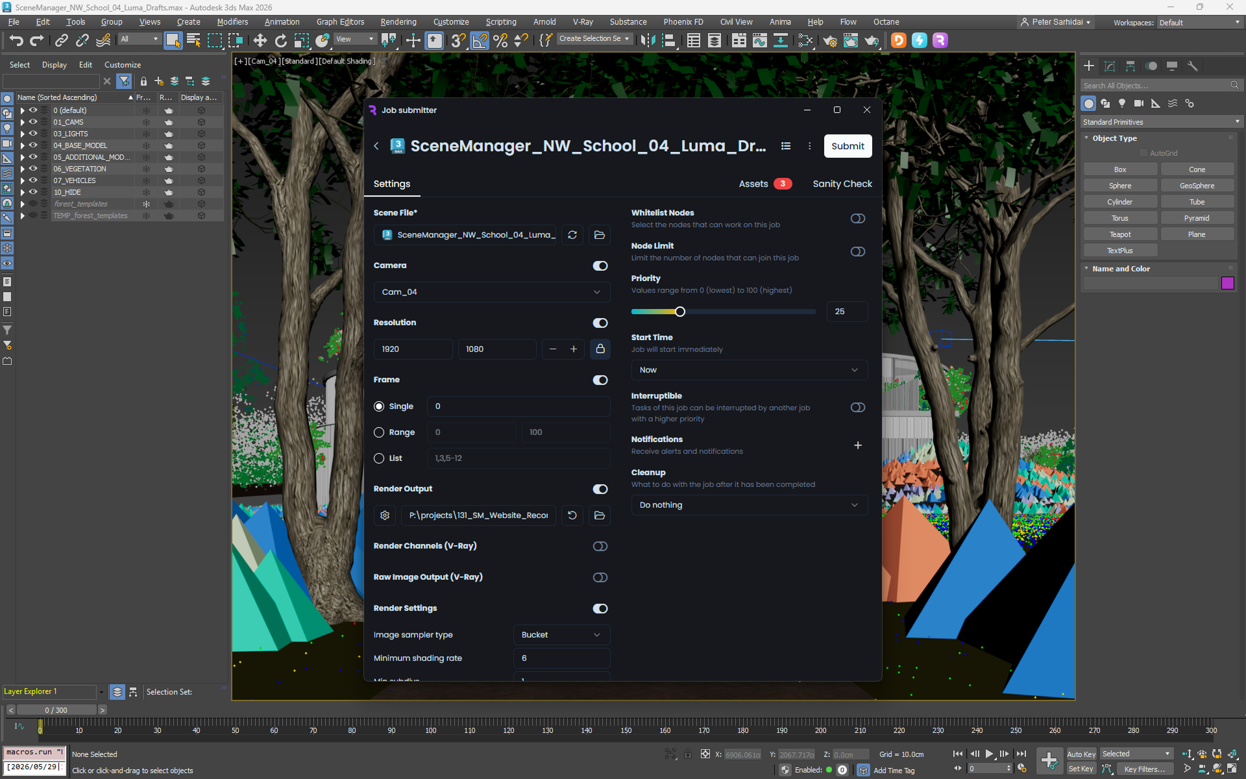Activate the Select Object tool
This screenshot has width=1246, height=779.
(x=173, y=41)
